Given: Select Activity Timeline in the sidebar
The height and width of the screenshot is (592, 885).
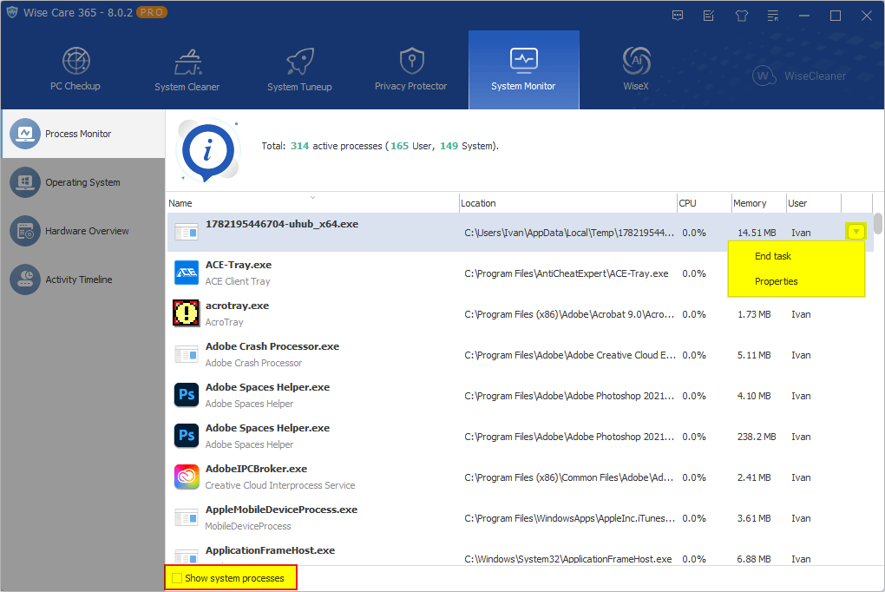Looking at the screenshot, I should 83,280.
